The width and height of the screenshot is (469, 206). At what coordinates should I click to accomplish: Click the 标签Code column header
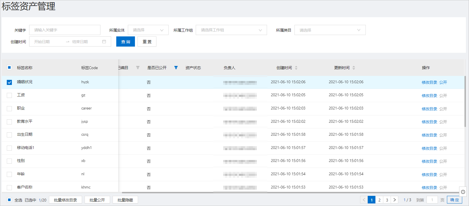coord(89,68)
